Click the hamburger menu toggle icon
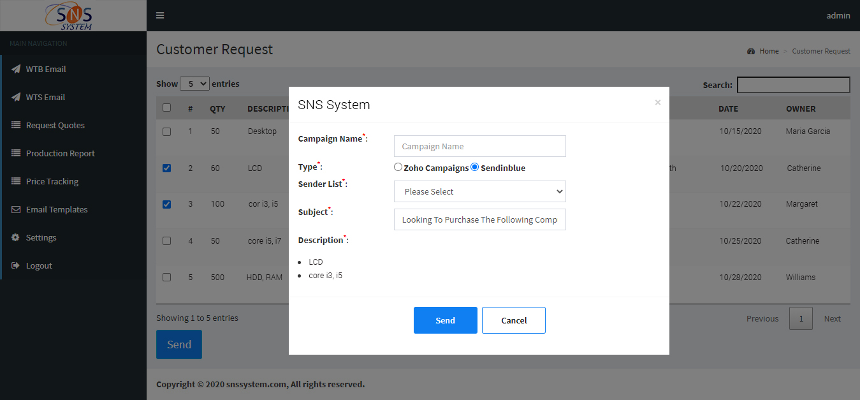Screen dimensions: 860x400 (160, 15)
